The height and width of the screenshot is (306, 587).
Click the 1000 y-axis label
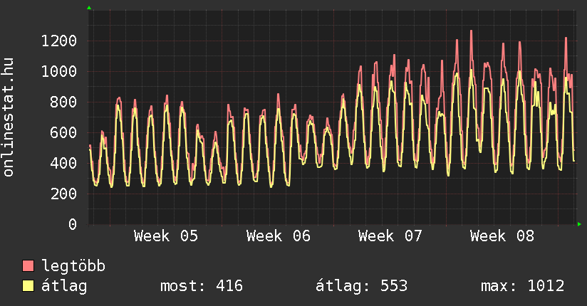58,71
